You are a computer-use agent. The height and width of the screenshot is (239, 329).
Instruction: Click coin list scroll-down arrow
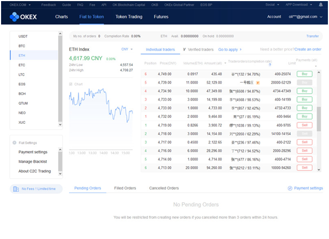(x=60, y=124)
